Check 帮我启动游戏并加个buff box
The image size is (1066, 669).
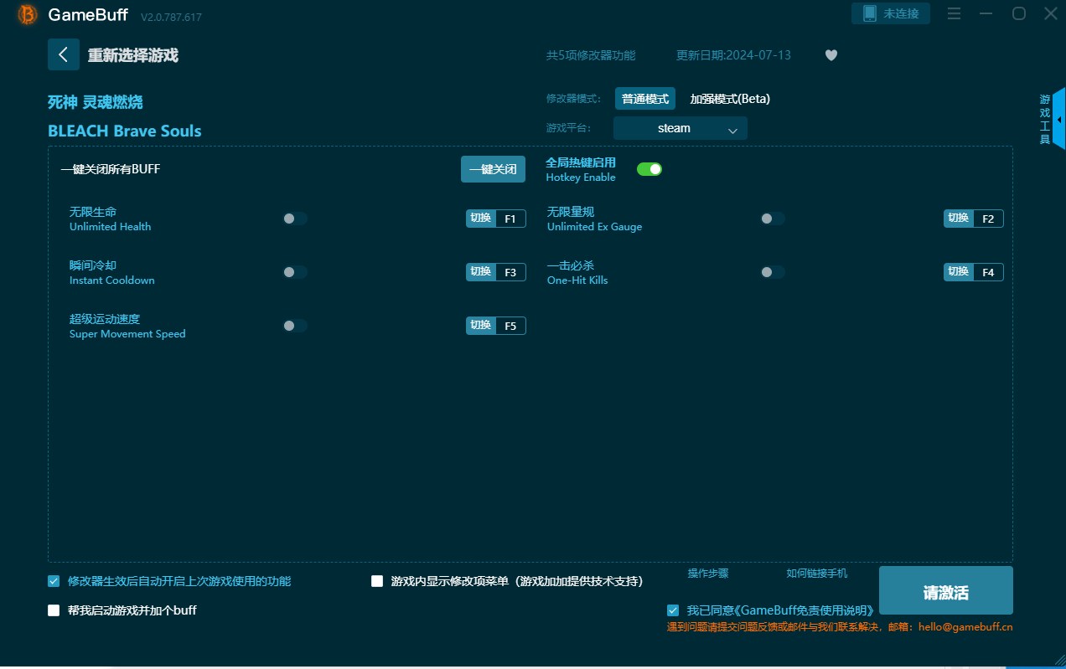[x=54, y=610]
